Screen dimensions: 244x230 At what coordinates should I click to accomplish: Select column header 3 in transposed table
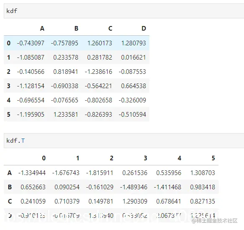[146, 158]
